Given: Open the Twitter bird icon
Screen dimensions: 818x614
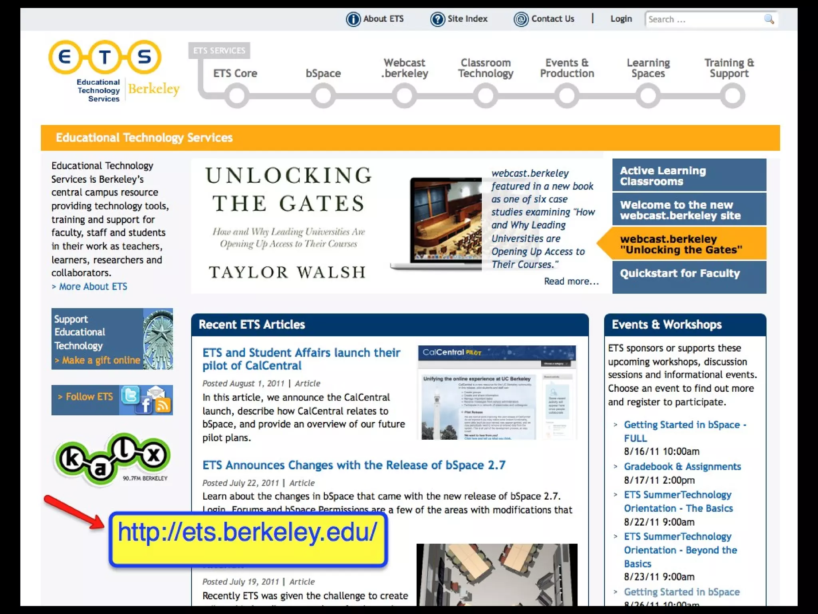Looking at the screenshot, I should tap(130, 395).
